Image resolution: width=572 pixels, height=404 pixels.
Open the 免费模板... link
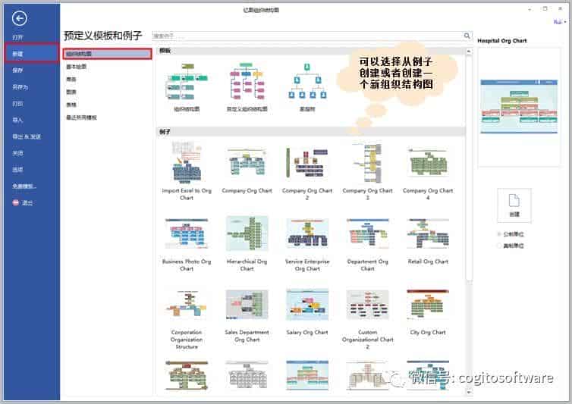[x=24, y=186]
